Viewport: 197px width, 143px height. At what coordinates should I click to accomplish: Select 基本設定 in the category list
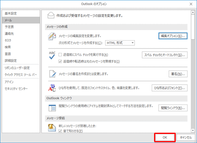[21, 13]
